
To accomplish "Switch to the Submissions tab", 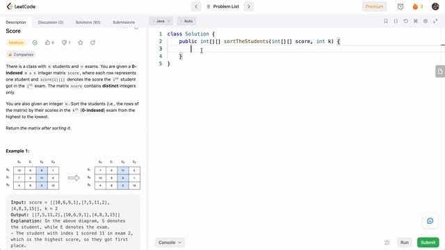I will (x=124, y=22).
